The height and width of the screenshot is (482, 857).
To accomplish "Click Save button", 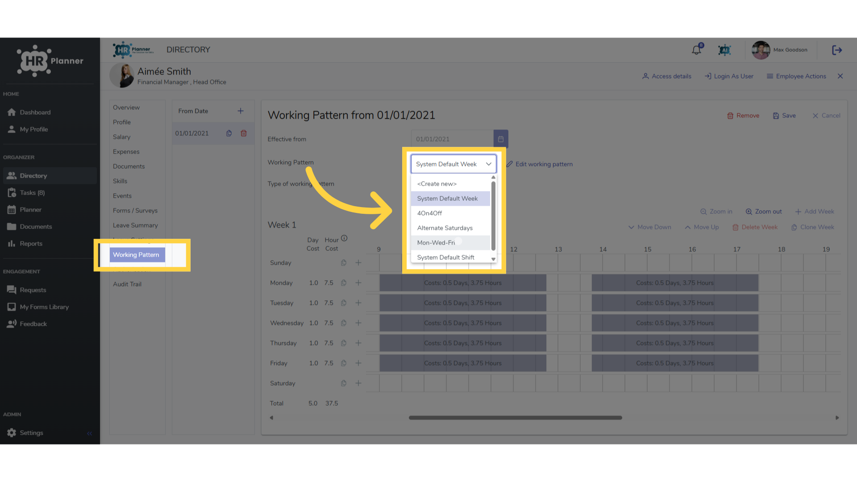I will pos(784,116).
